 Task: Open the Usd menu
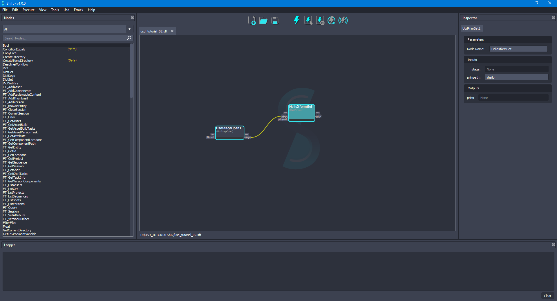point(66,10)
